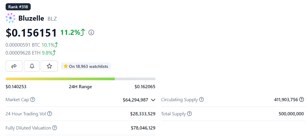Click the 0.00009628 ETH price line
The image size is (308, 136).
23,53
